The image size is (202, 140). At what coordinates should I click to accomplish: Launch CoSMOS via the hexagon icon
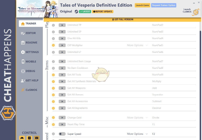click(x=196, y=12)
